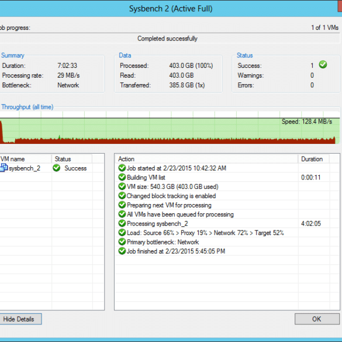
Task: Click the 'Duration' column header in the action log
Action: click(313, 159)
